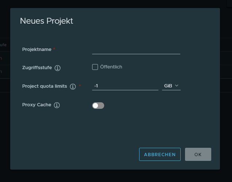The height and width of the screenshot is (182, 232).
Task: Confirm with the OK button
Action: tap(198, 154)
